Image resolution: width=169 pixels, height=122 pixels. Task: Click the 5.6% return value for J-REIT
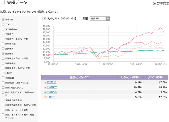(x=138, y=97)
